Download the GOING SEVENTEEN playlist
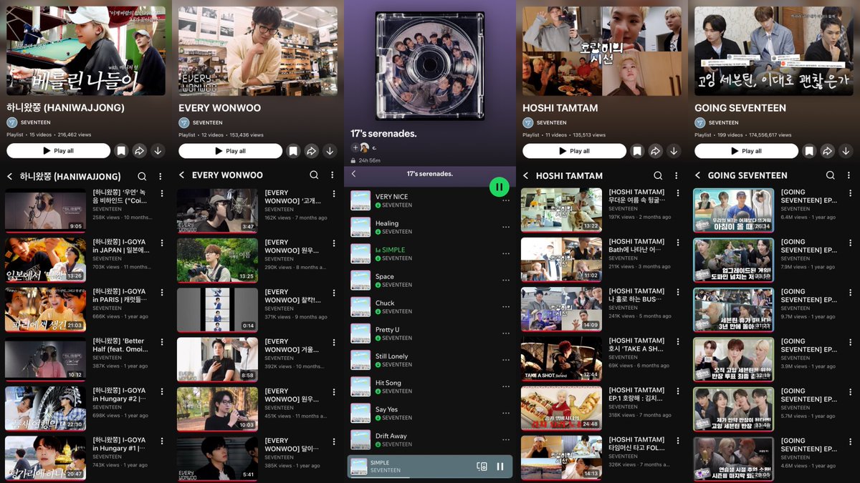Image resolution: width=860 pixels, height=483 pixels. [x=846, y=151]
